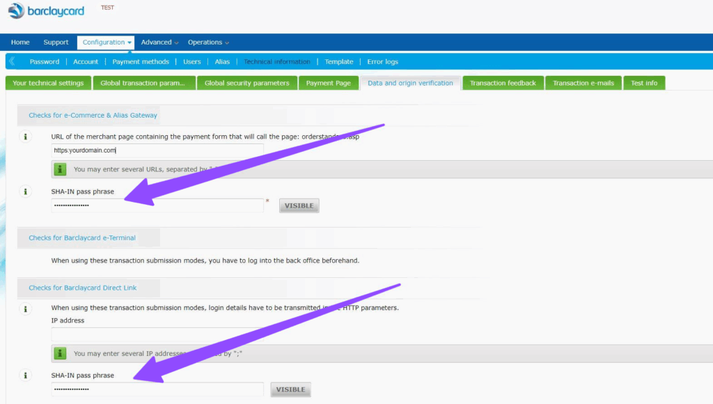Click the back chevron in the submenu bar
Viewport: 713px width, 404px height.
(12, 61)
